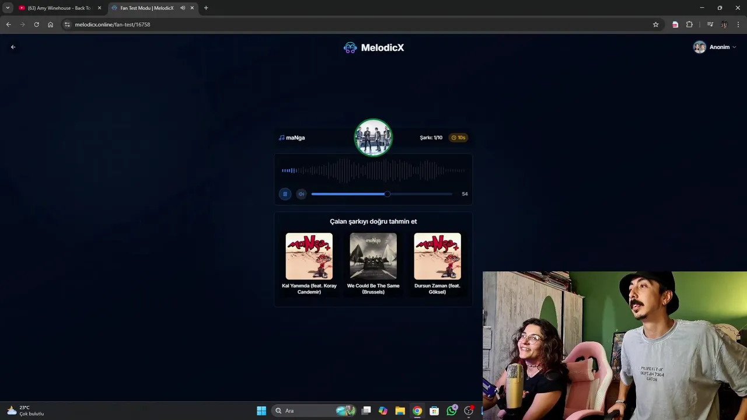Close the Fan Test Modu tab
This screenshot has height=420, width=747.
pos(192,8)
